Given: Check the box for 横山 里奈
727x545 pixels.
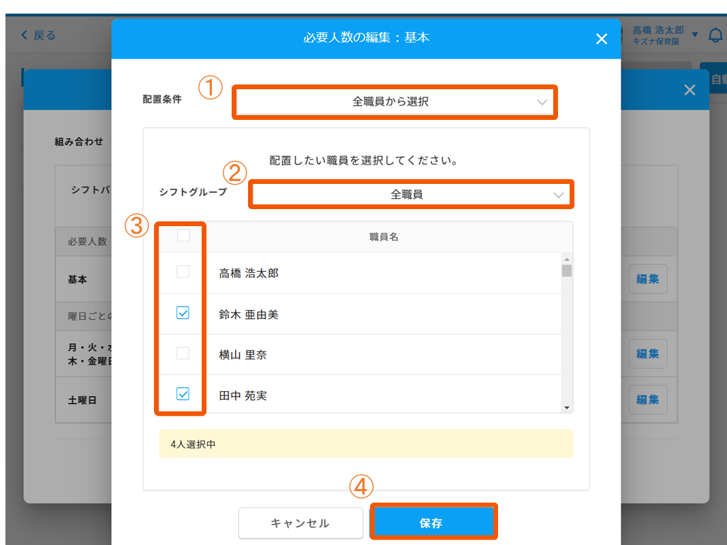Looking at the screenshot, I should click(x=183, y=354).
